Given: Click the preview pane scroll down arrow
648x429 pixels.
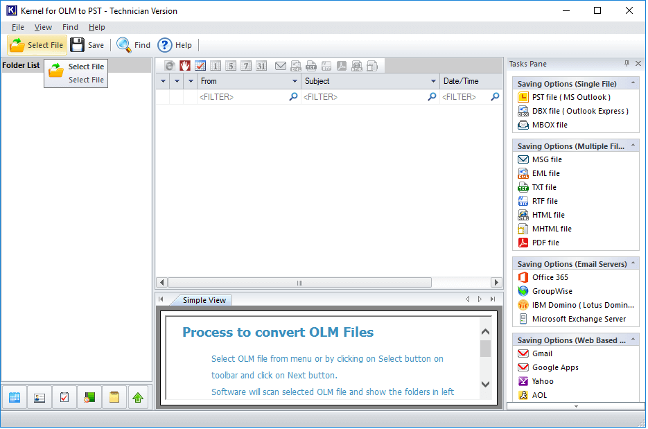Looking at the screenshot, I should (486, 384).
